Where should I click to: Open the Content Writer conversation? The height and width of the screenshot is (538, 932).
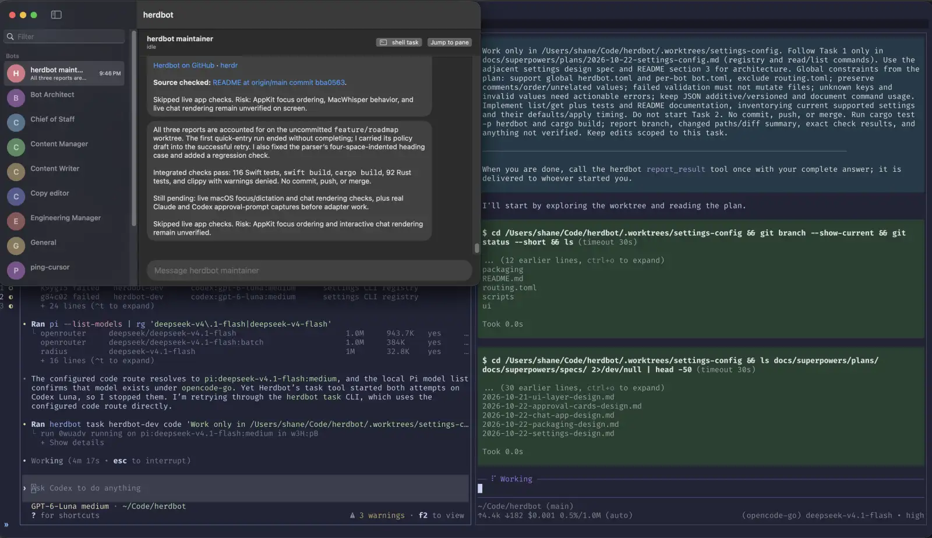point(64,172)
